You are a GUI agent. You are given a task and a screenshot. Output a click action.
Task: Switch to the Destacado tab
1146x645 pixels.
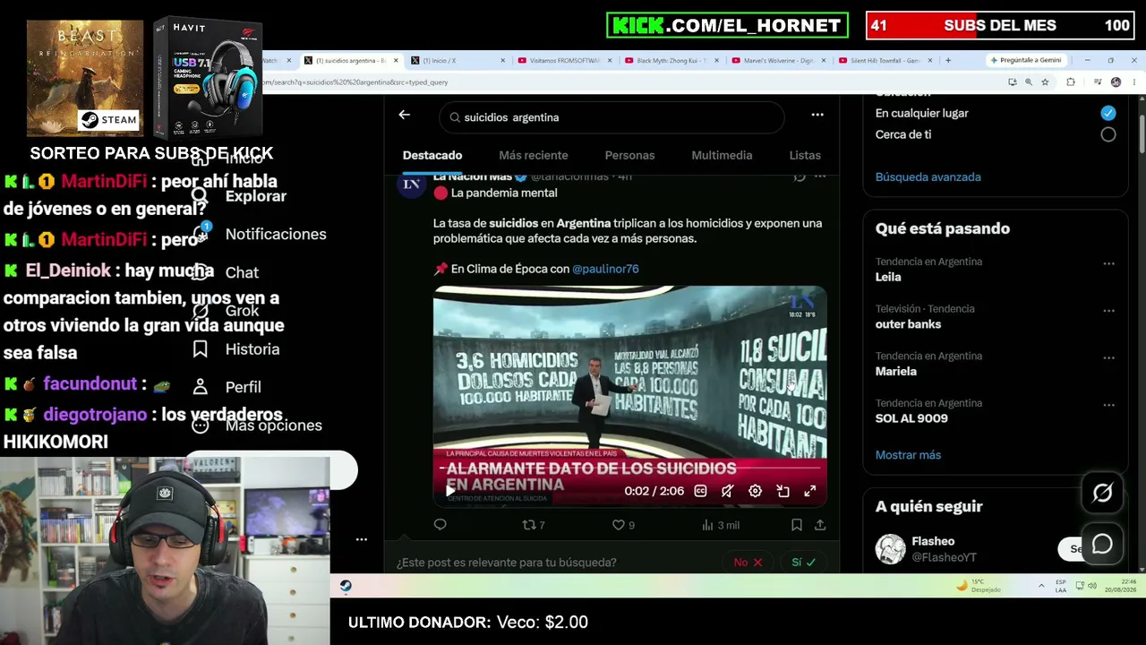432,155
